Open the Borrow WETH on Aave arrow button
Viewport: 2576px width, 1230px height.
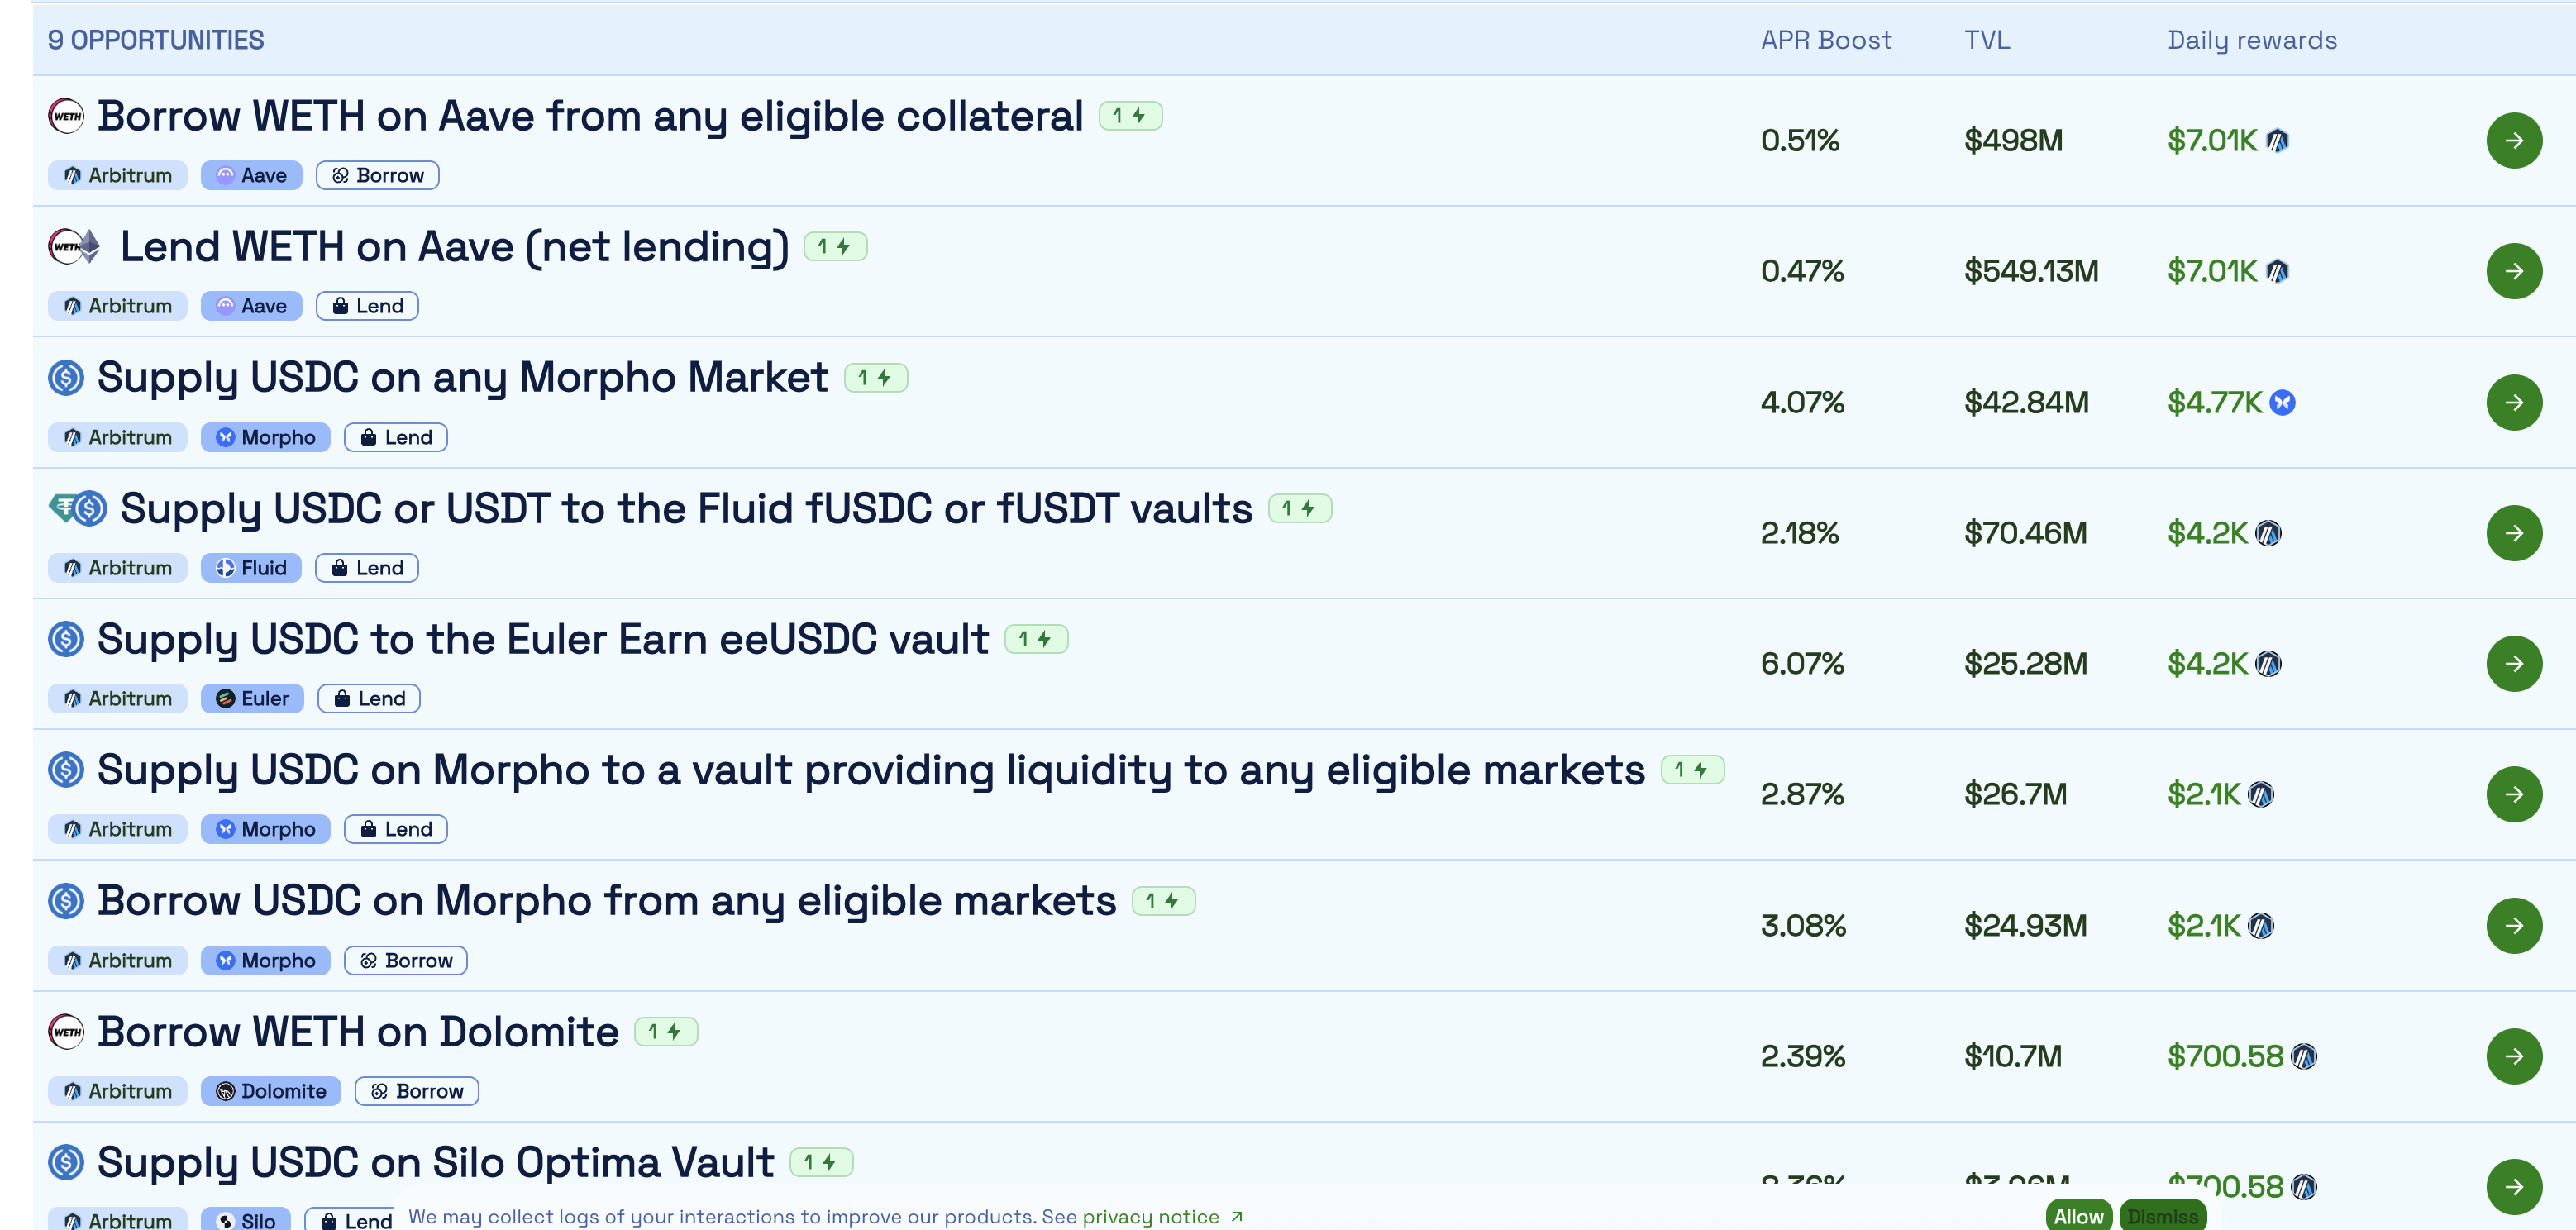pos(2513,141)
